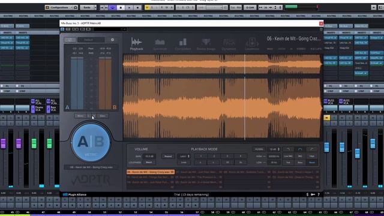Select the band-pass filter shape icon
The height and width of the screenshot is (216, 384).
click(300, 149)
